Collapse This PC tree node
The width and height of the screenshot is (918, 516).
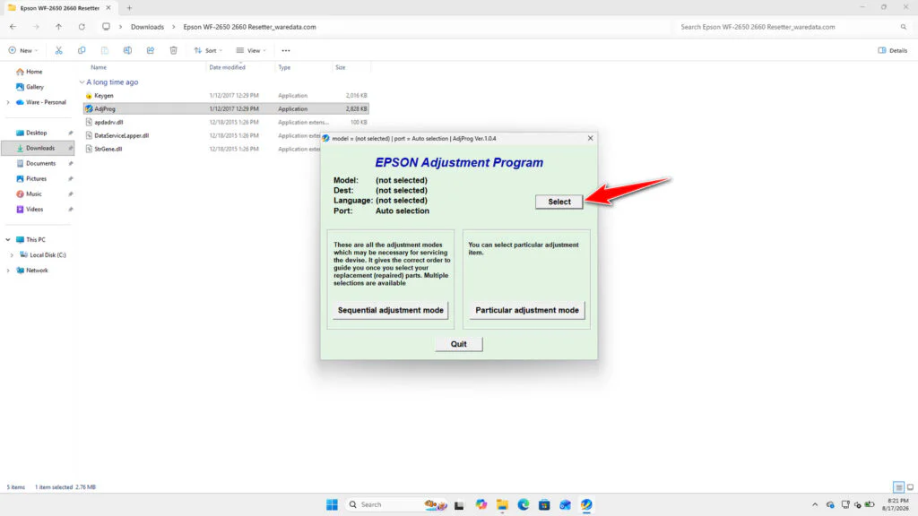[8, 240]
